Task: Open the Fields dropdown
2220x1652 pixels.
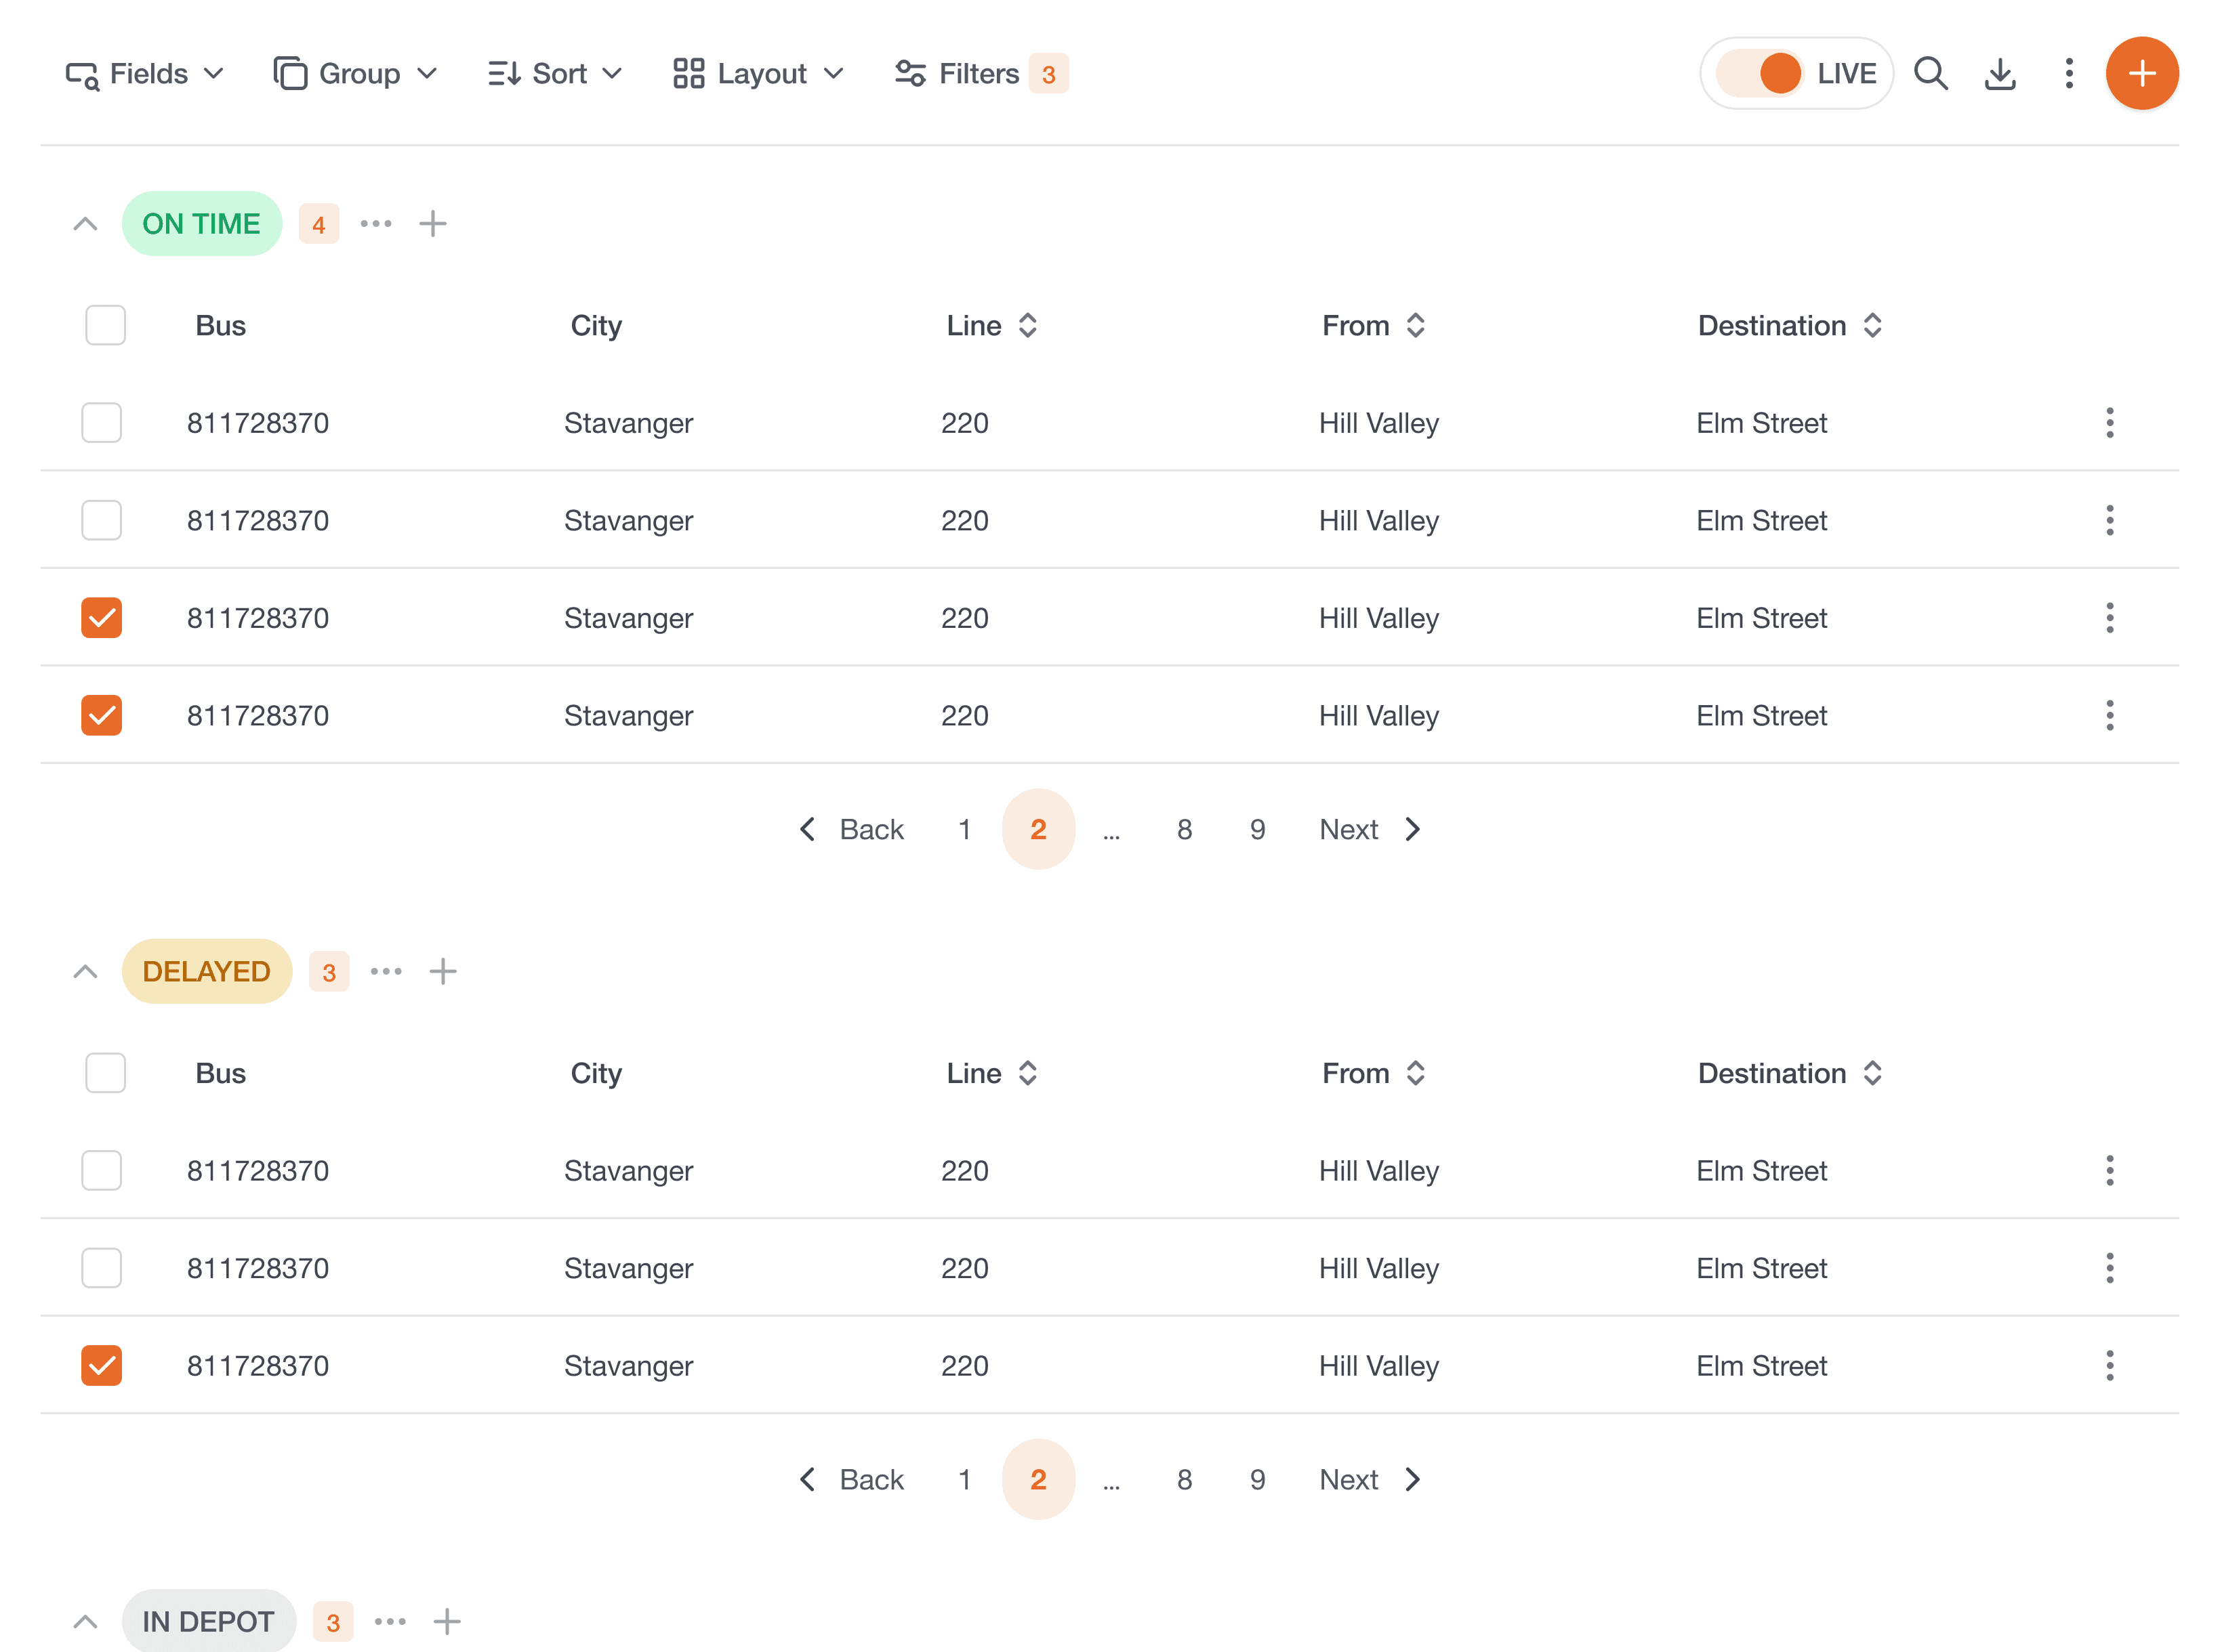Action: (x=144, y=74)
